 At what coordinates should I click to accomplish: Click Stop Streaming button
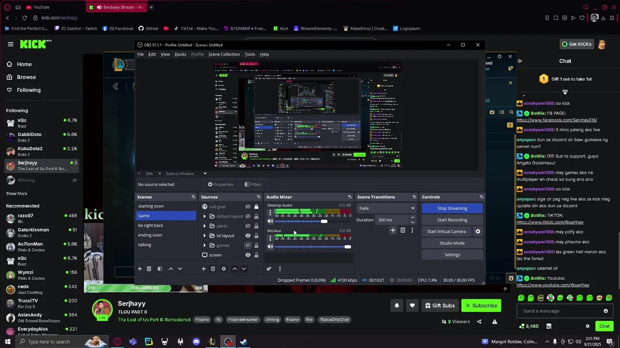pyautogui.click(x=452, y=208)
